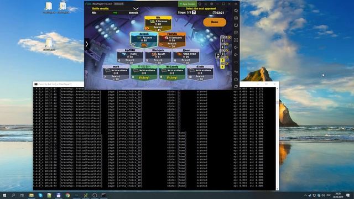Click the top NoxPlayer sidebar icon
This screenshot has height=199, width=354.
point(236,11)
